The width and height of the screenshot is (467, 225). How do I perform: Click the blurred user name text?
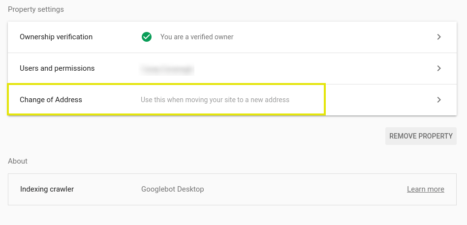point(167,69)
